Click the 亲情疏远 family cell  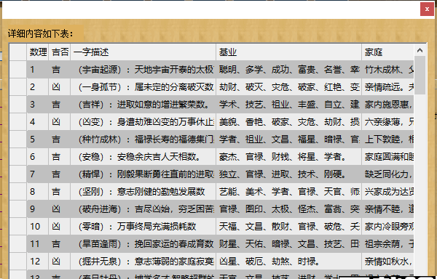click(x=388, y=87)
